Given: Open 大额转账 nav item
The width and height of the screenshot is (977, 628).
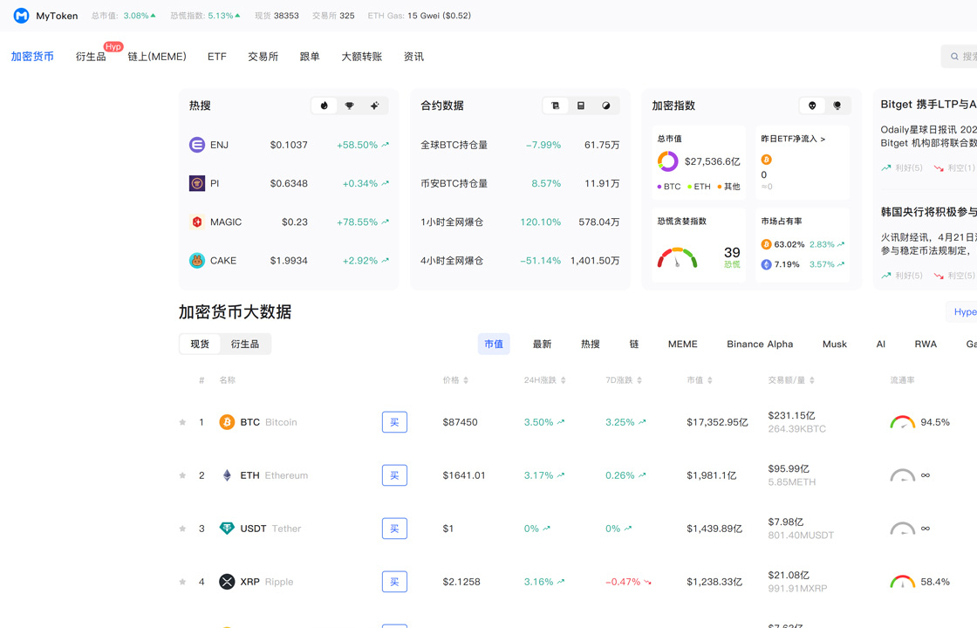Looking at the screenshot, I should pyautogui.click(x=362, y=57).
